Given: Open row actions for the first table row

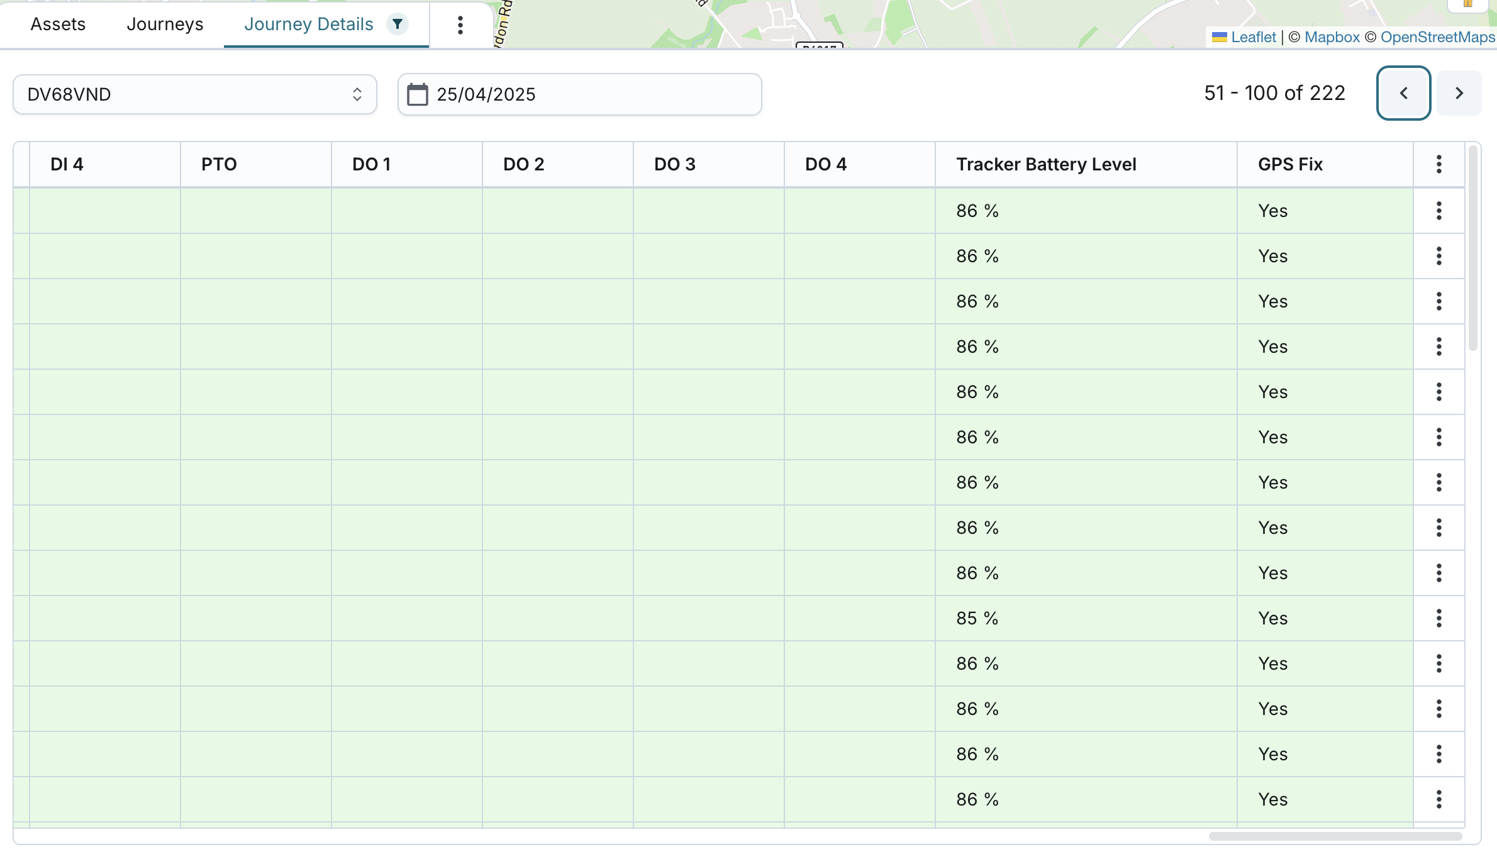Looking at the screenshot, I should [1439, 211].
